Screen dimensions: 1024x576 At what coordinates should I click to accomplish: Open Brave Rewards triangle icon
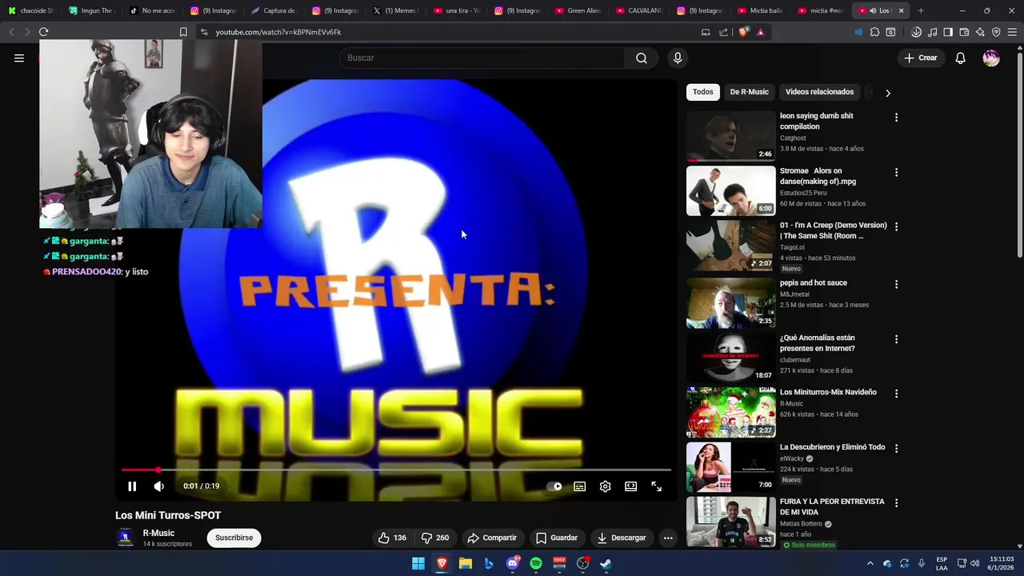click(760, 32)
